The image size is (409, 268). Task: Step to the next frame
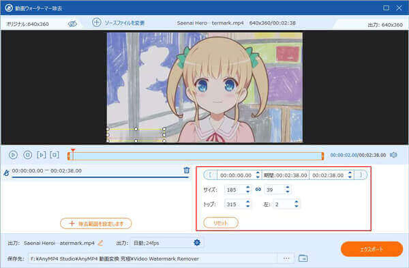pos(41,155)
